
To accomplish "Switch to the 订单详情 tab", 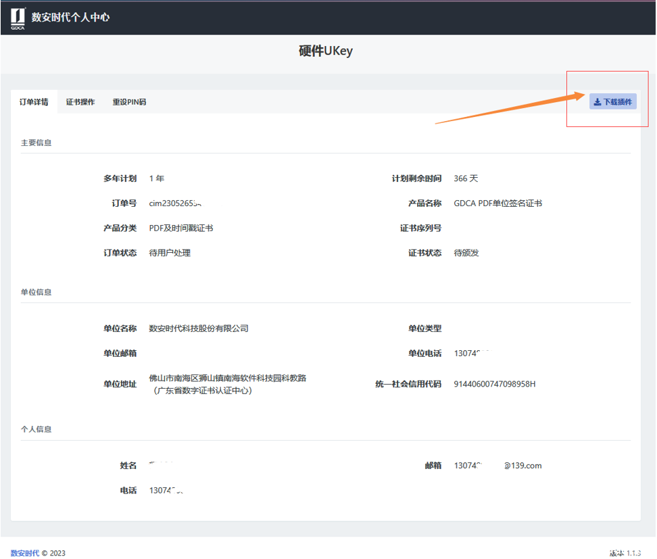I will pos(34,102).
